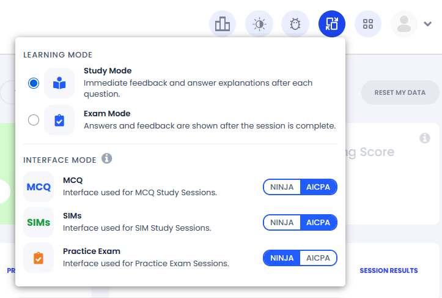Switch MCQ interface to NINJA

point(282,187)
